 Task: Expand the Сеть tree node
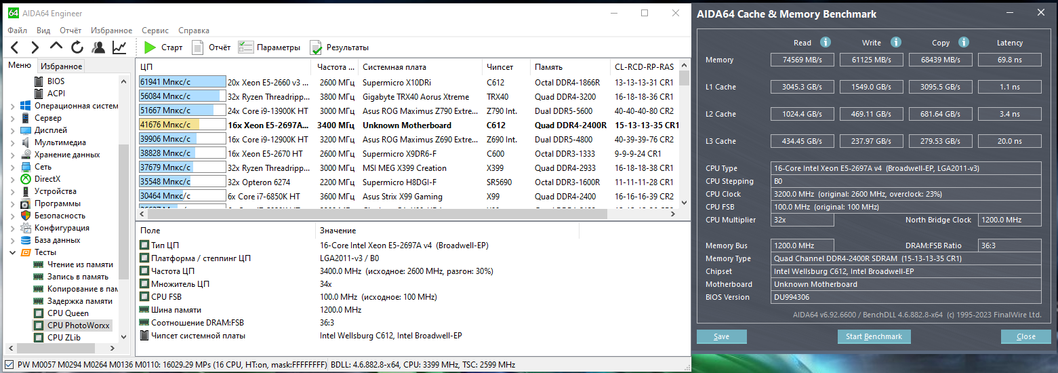point(12,167)
